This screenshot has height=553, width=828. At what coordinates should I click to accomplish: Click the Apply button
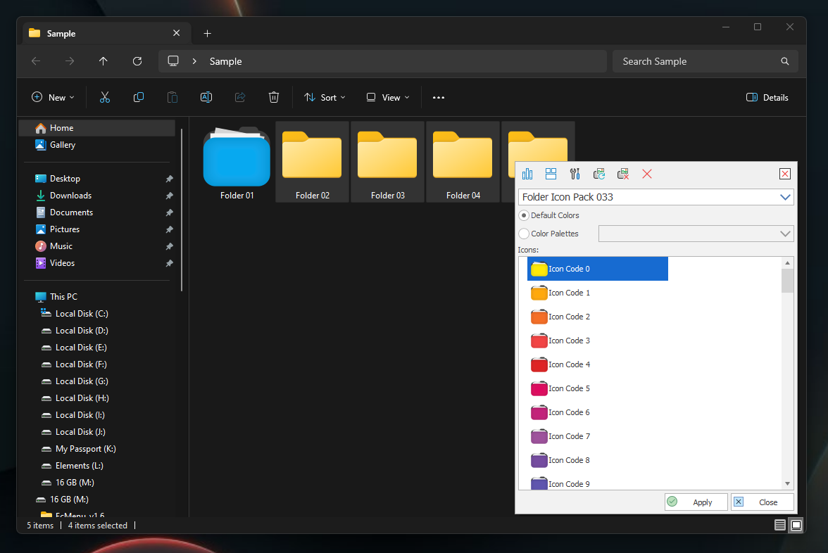[696, 502]
